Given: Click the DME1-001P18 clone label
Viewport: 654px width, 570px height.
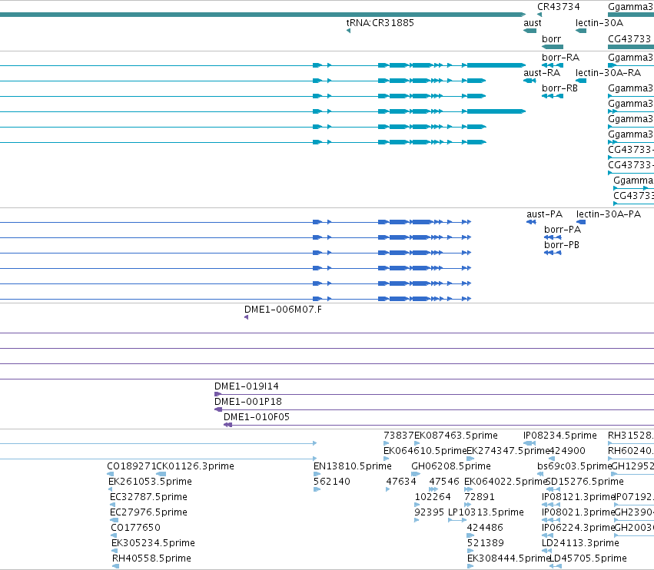Looking at the screenshot, I should pos(248,402).
